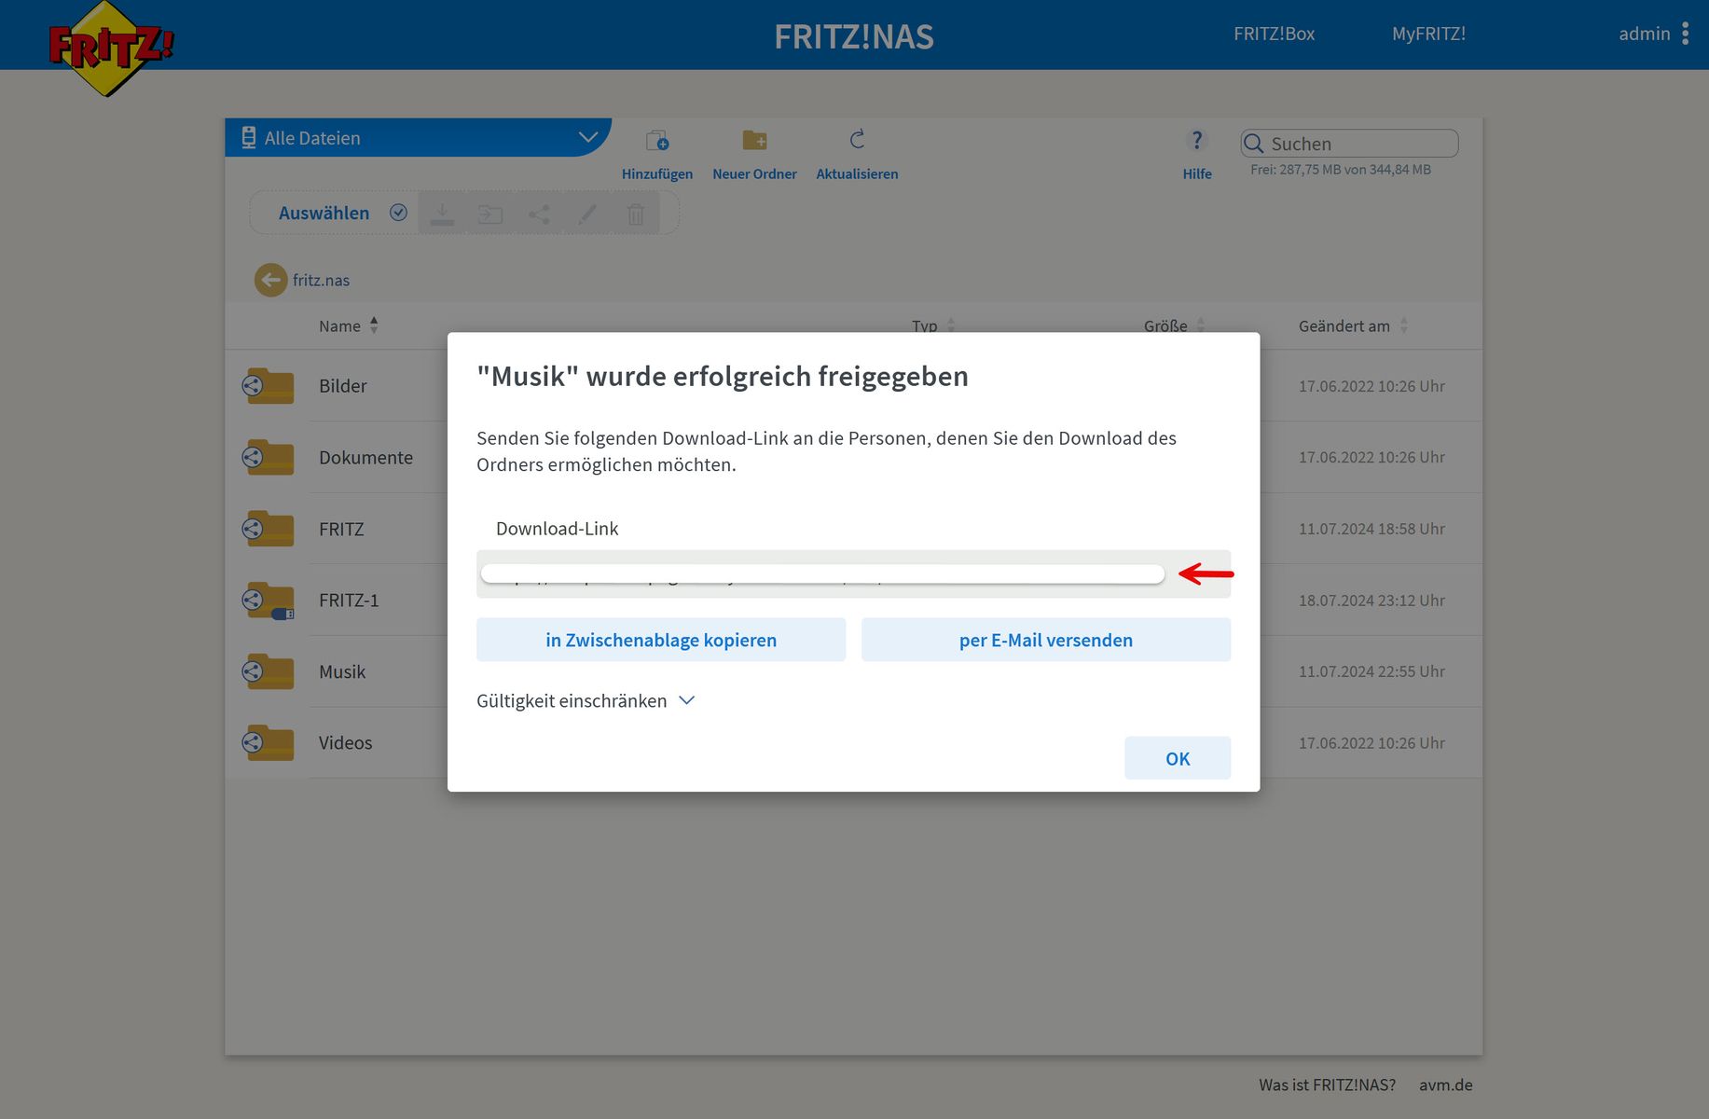Expand the Alle Dateien dropdown chevron
Viewport: 1709px width, 1119px height.
coord(587,137)
